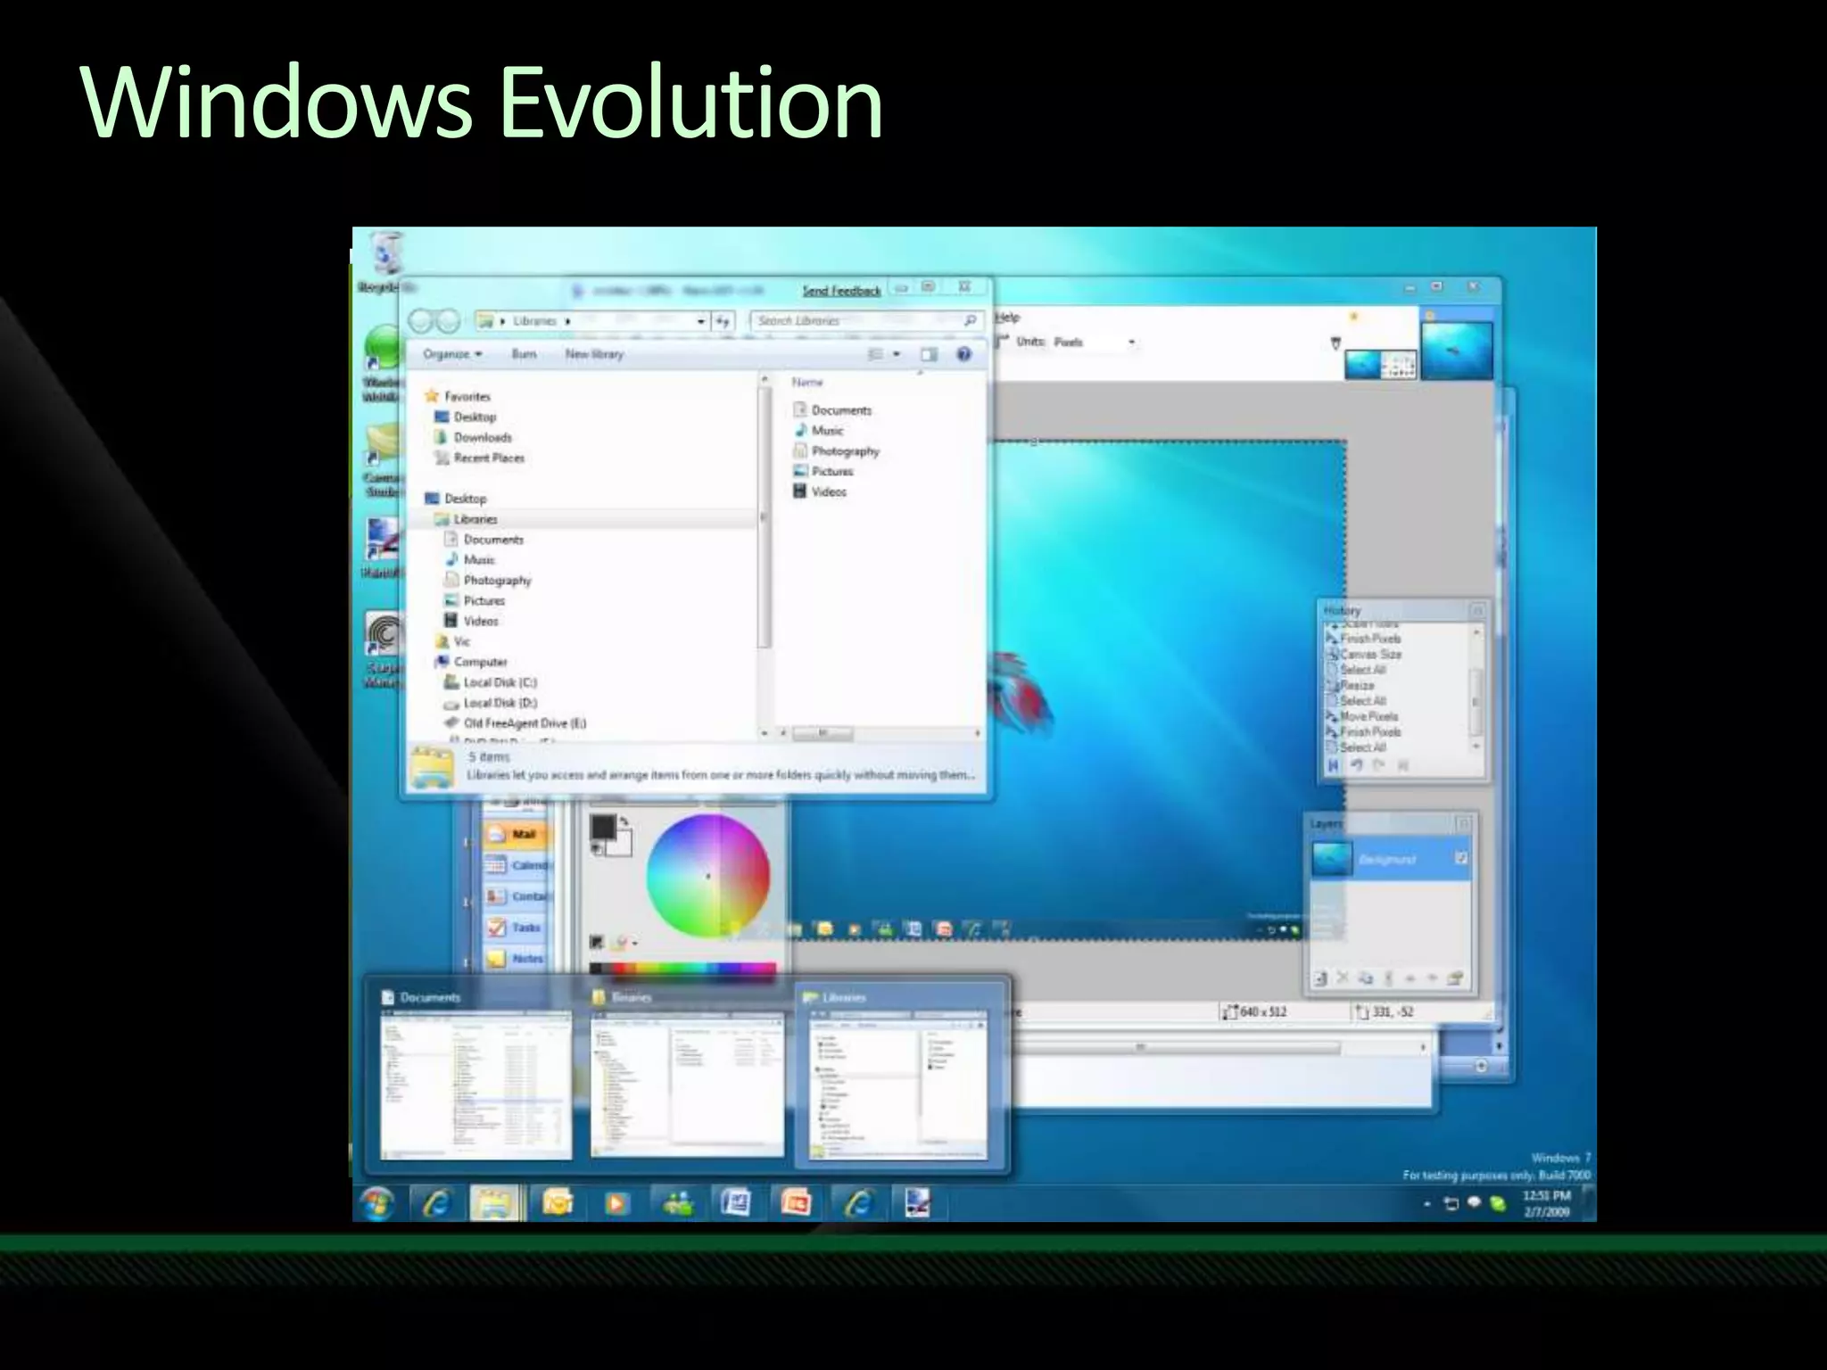Show hidden icons arrow in system tray
The width and height of the screenshot is (1827, 1370).
(x=1427, y=1204)
